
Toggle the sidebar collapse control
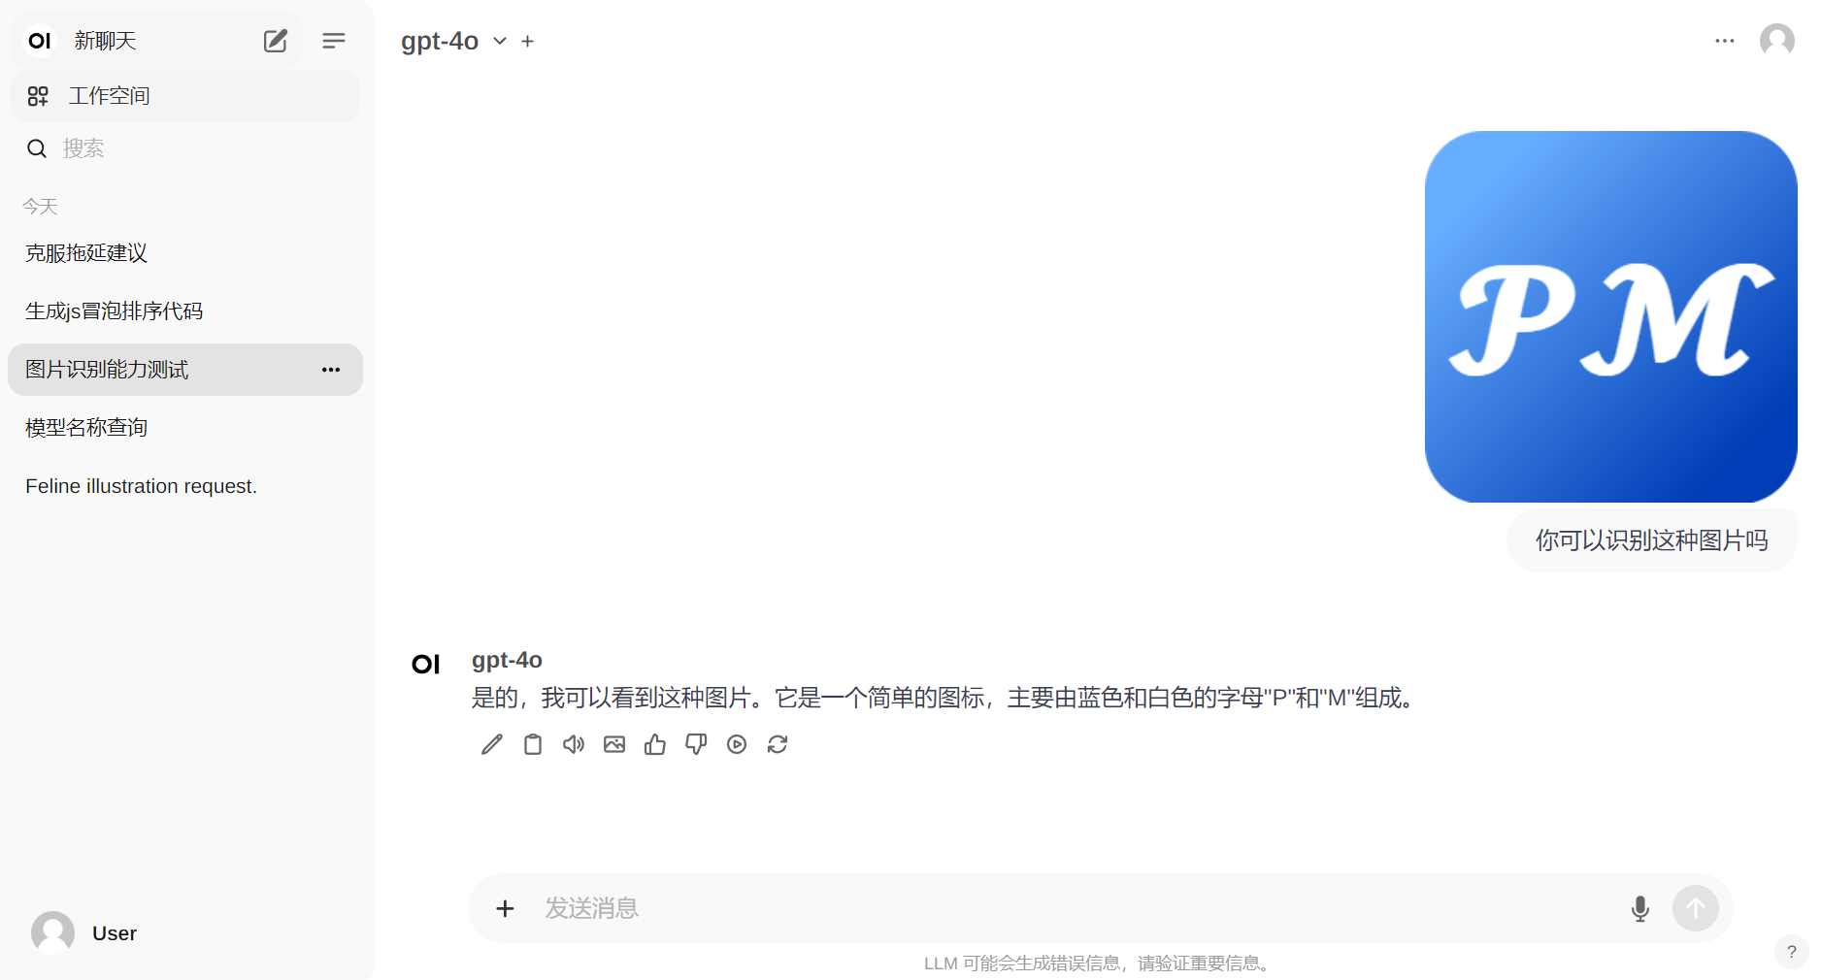click(x=334, y=41)
